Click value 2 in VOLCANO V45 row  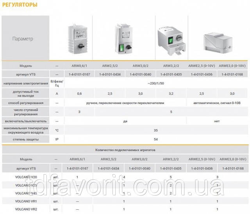(171, 193)
